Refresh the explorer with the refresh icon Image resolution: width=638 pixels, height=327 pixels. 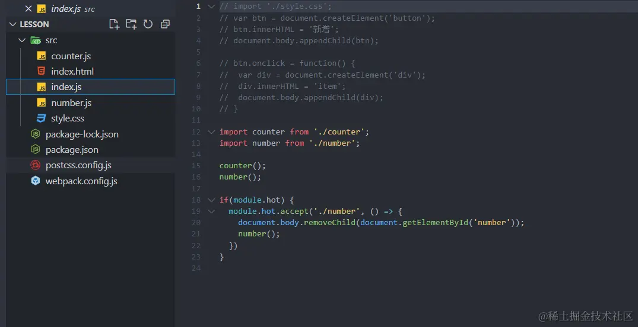[x=148, y=24]
